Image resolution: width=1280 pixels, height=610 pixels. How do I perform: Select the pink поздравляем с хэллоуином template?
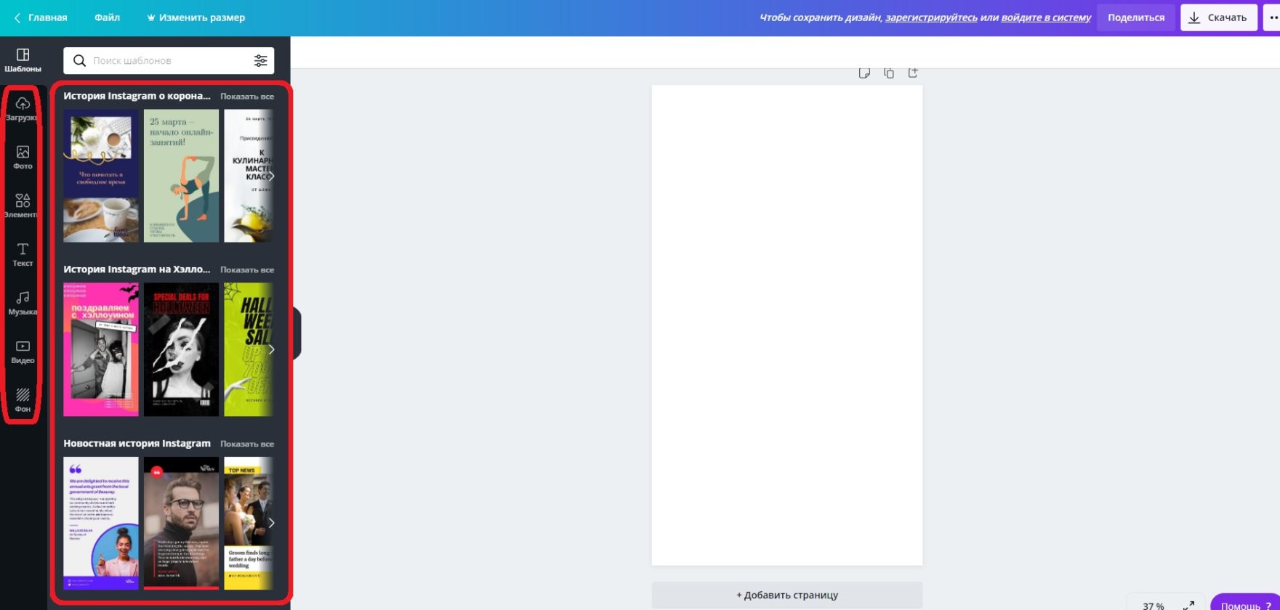point(101,349)
